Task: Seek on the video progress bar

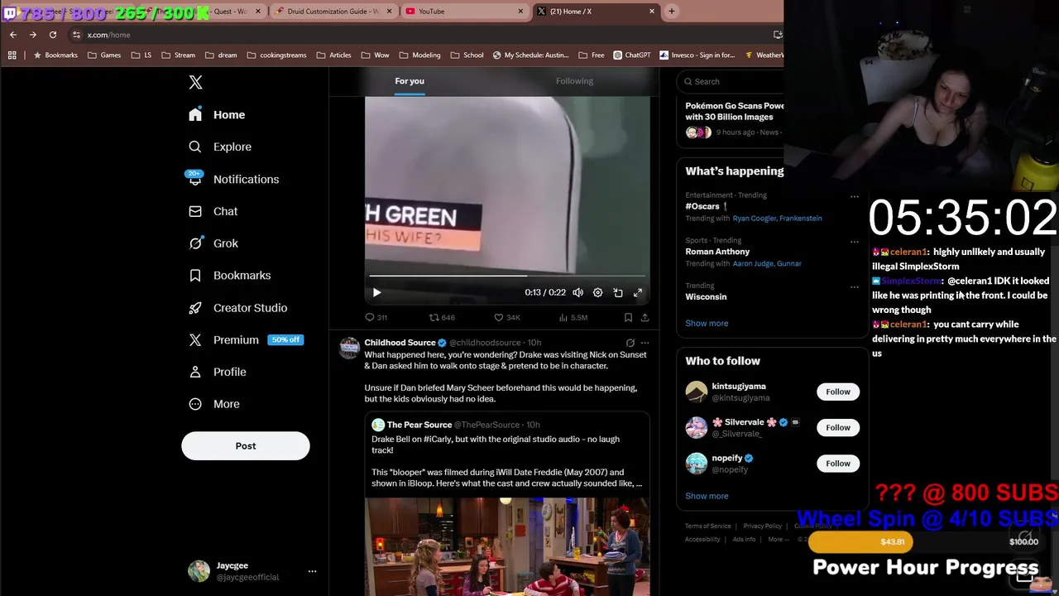Action: [x=507, y=276]
